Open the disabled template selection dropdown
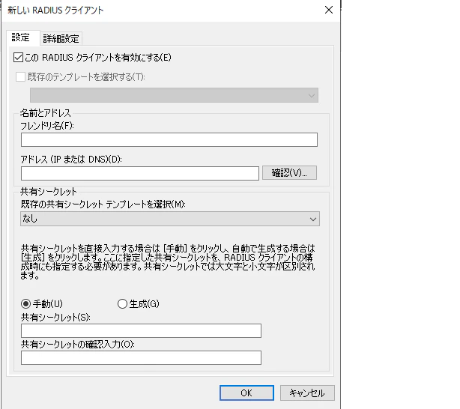 pos(174,95)
